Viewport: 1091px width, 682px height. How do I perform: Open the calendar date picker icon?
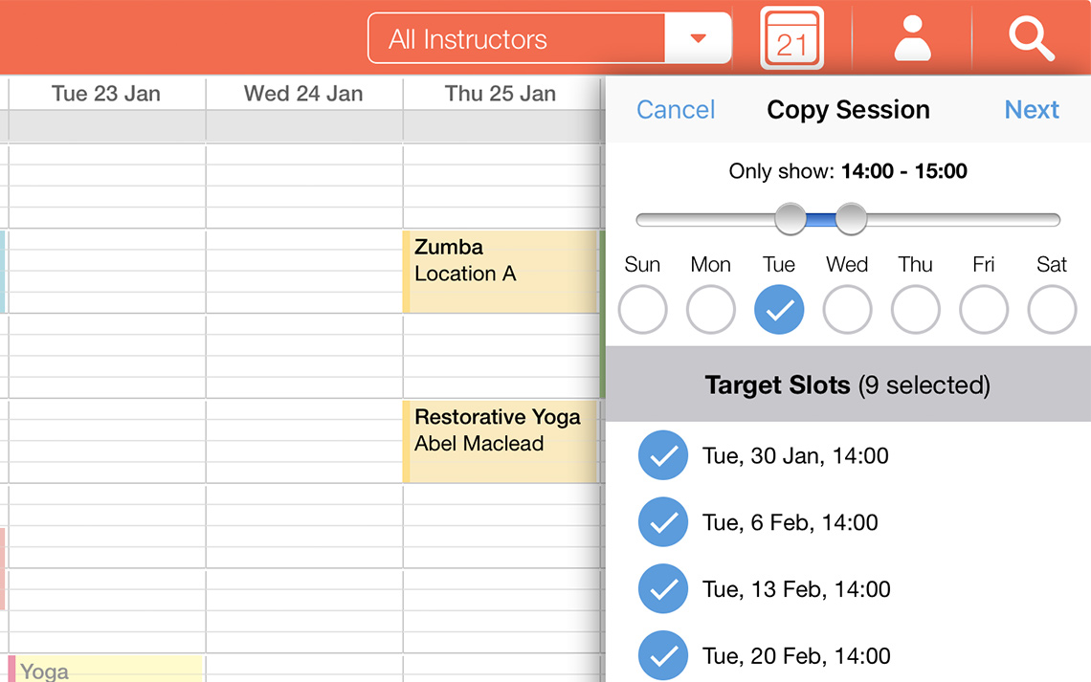point(791,38)
